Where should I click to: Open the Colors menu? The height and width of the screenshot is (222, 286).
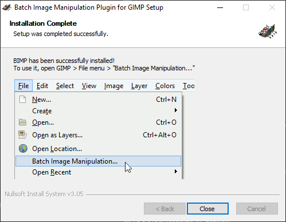coord(165,86)
